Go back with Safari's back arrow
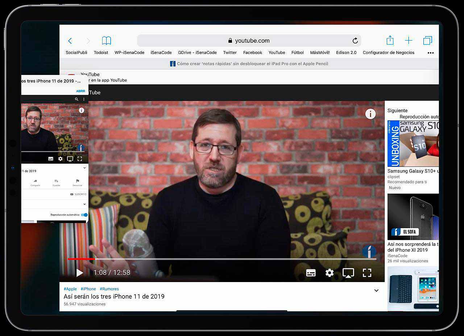Screen dimensions: 464x336 click(70, 41)
